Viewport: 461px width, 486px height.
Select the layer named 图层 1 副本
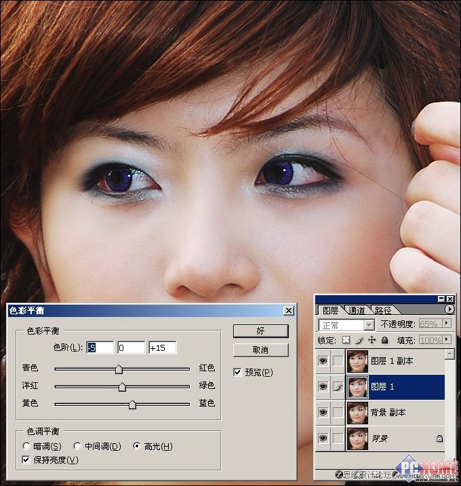click(392, 361)
